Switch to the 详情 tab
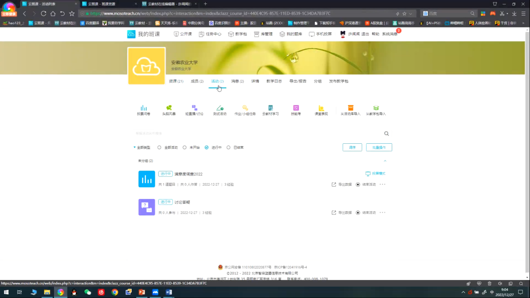Image resolution: width=530 pixels, height=298 pixels. [255, 81]
